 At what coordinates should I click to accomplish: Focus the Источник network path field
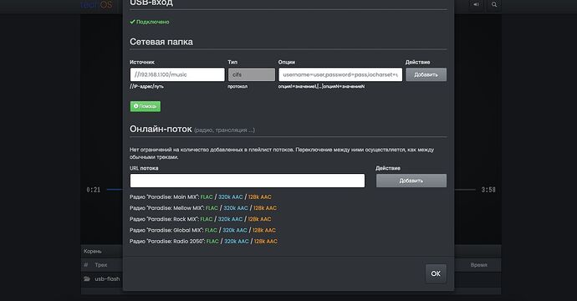coord(177,74)
